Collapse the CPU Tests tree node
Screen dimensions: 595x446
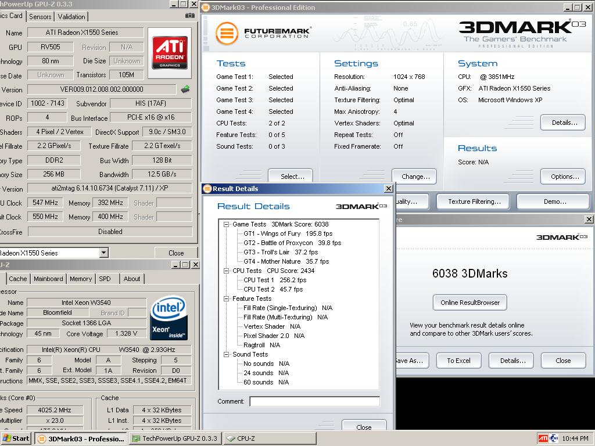(x=227, y=271)
